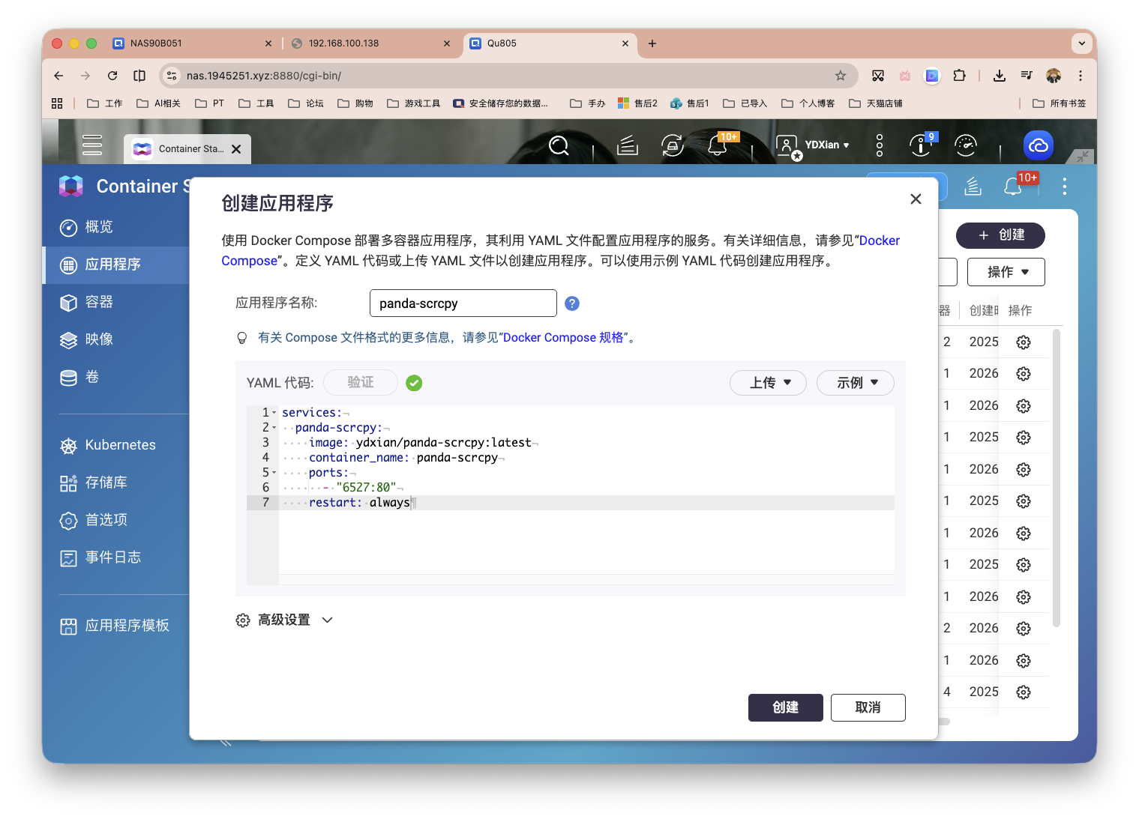Open 应用程序模板 (Application Templates)
Image resolution: width=1139 pixels, height=819 pixels.
(x=127, y=625)
